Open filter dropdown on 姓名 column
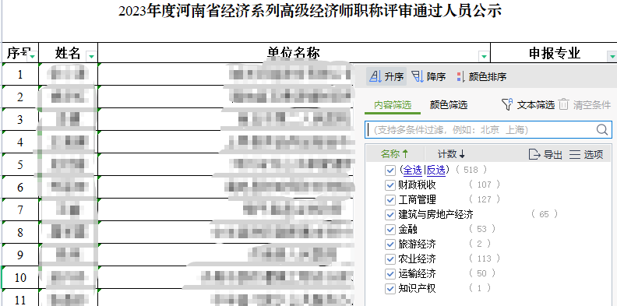 pos(91,57)
